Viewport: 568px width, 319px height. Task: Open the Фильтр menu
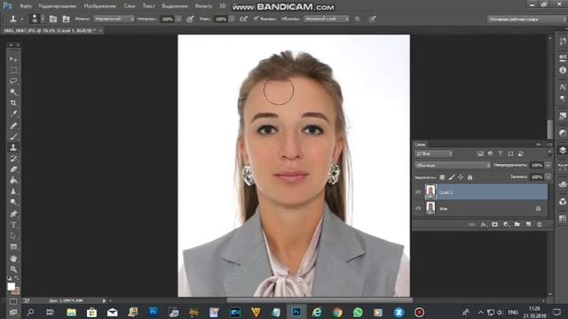coord(203,6)
